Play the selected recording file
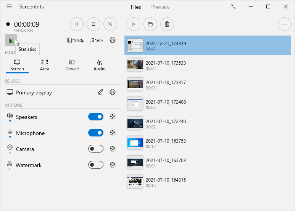 pyautogui.click(x=134, y=24)
